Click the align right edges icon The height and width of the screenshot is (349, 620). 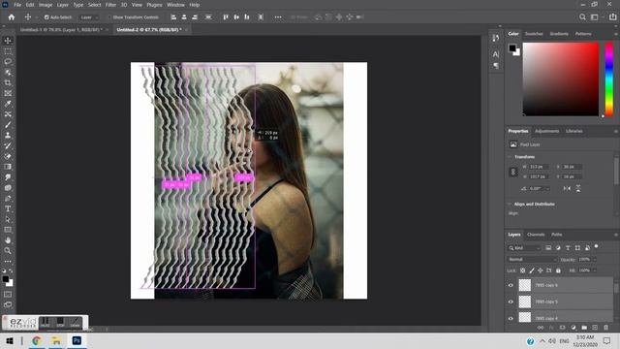tap(195, 17)
